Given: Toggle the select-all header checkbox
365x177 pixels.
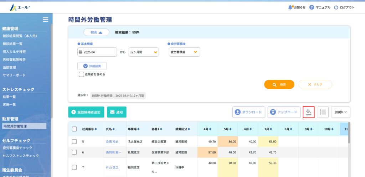Looking at the screenshot, I should tap(74, 129).
